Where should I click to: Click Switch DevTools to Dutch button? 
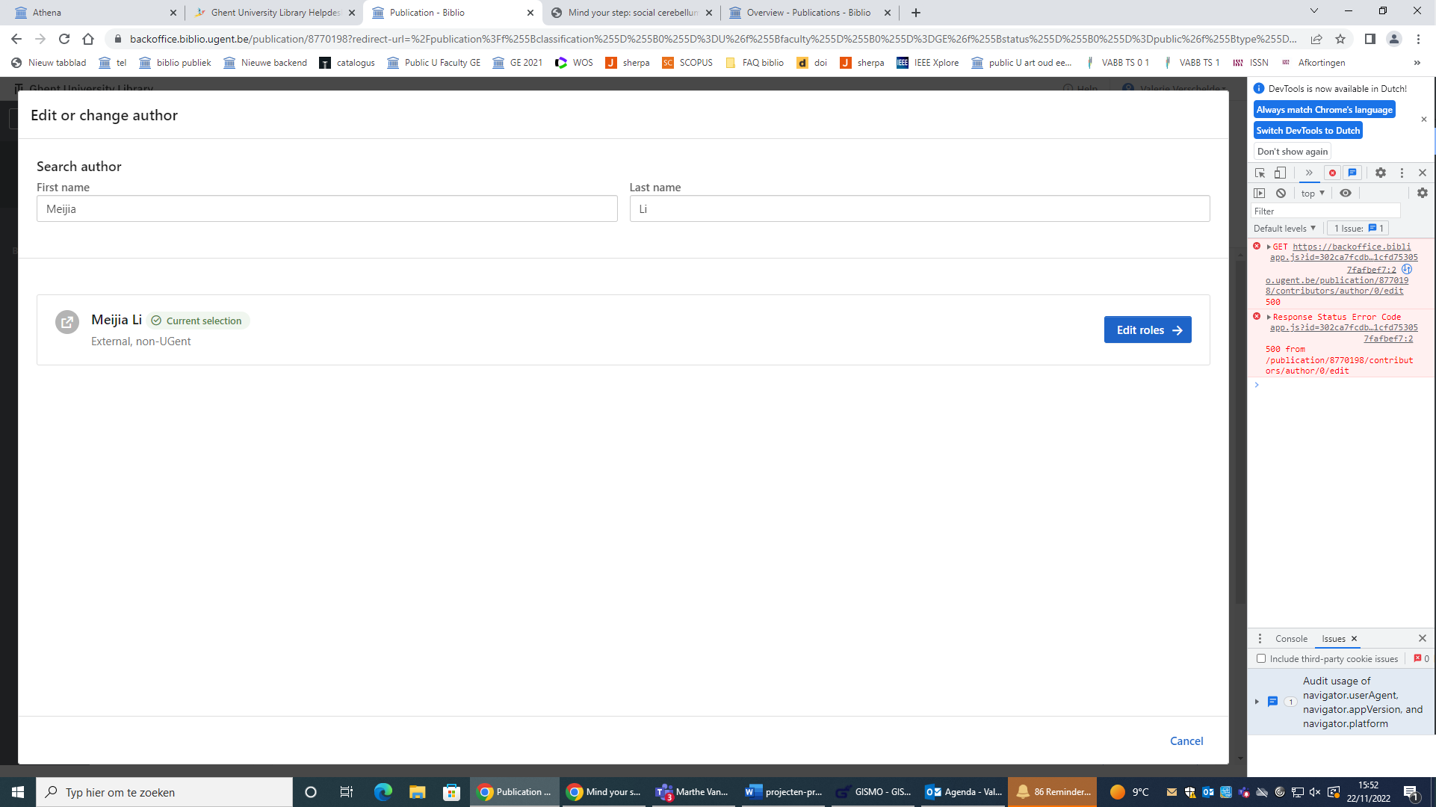click(x=1307, y=130)
